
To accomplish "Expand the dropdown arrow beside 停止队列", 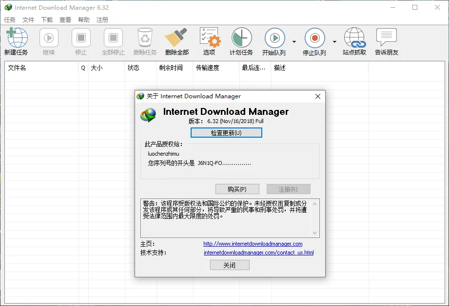I will click(x=334, y=42).
